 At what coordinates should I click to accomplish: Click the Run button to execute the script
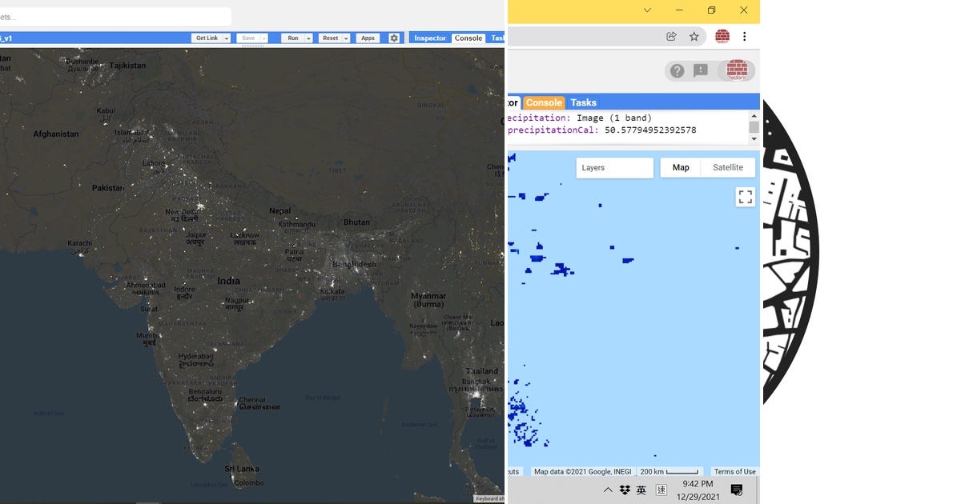point(293,38)
